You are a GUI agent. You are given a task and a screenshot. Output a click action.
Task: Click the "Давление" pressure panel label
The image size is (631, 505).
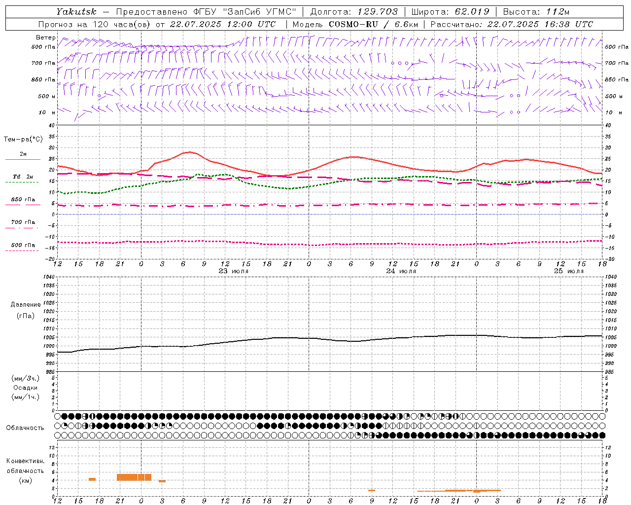tap(26, 305)
